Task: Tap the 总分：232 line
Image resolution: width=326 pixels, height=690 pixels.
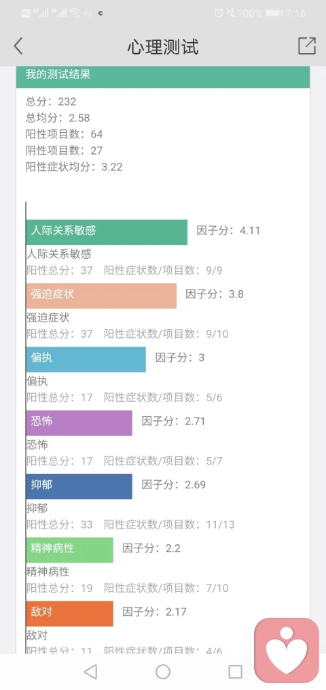Action: pyautogui.click(x=51, y=101)
